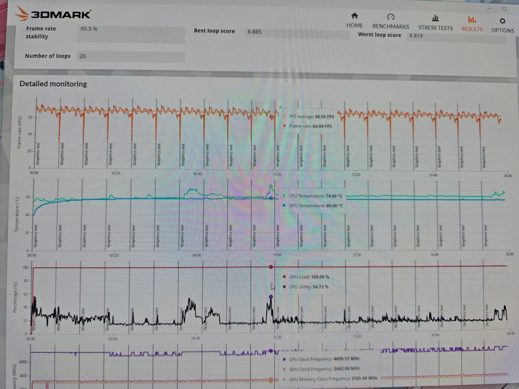This screenshot has height=389, width=519.
Task: Click the 10:00 mark on frame rate chart
Action: click(277, 174)
